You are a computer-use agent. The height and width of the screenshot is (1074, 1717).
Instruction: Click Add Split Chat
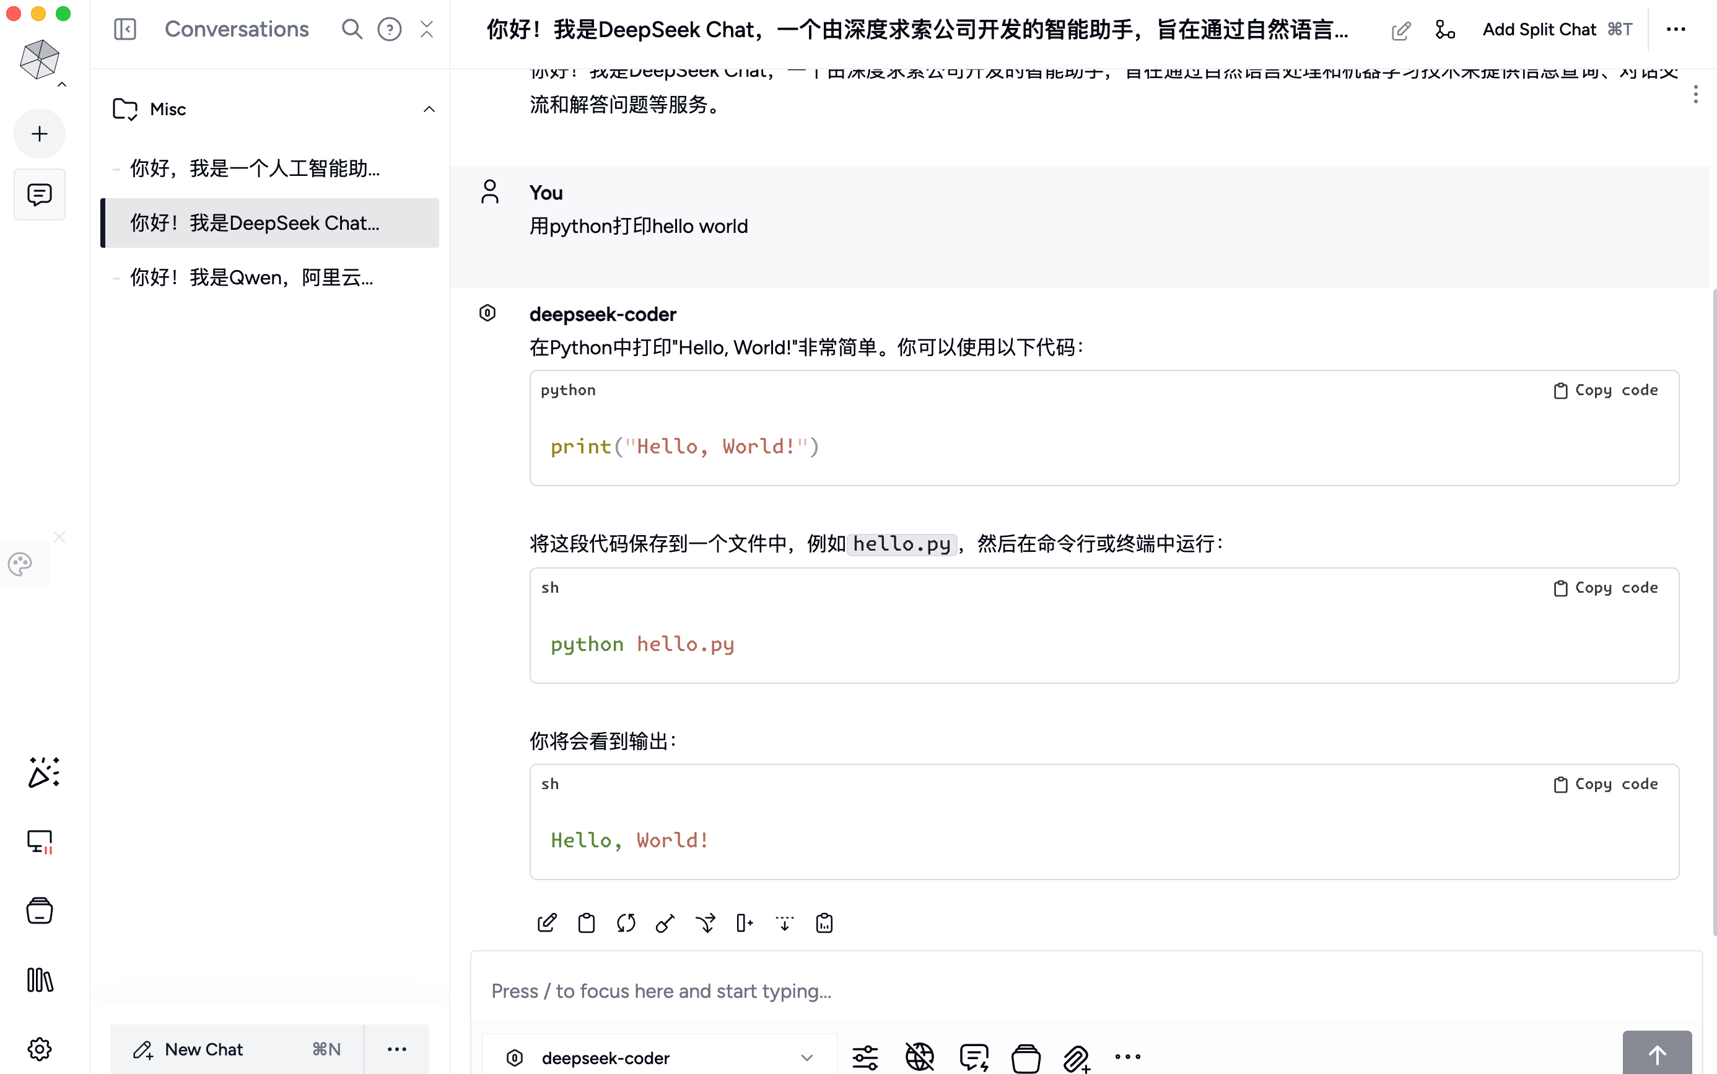pyautogui.click(x=1557, y=29)
